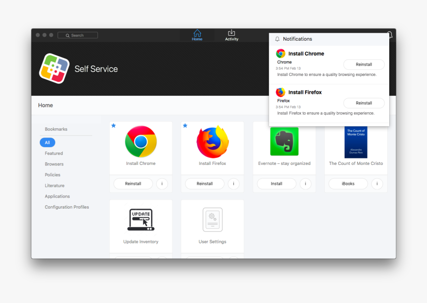The height and width of the screenshot is (303, 427).
Task: Open the User Settings gear icon
Action: [x=212, y=219]
